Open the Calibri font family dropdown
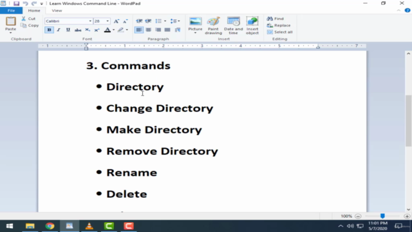The image size is (412, 232). tap(90, 21)
